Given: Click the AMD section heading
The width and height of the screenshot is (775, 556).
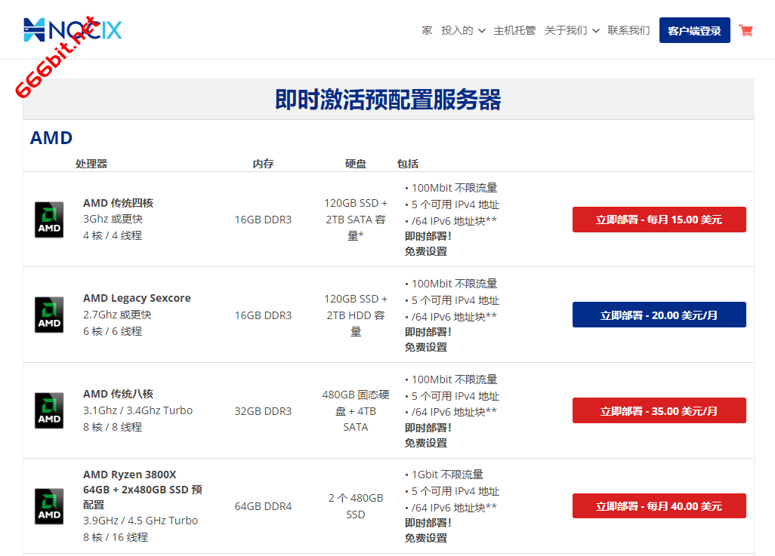Looking at the screenshot, I should click(51, 138).
